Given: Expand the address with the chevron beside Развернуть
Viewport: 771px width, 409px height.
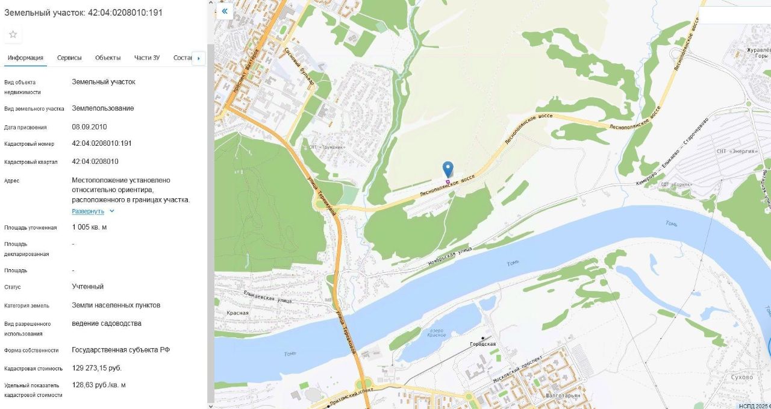Looking at the screenshot, I should point(112,211).
